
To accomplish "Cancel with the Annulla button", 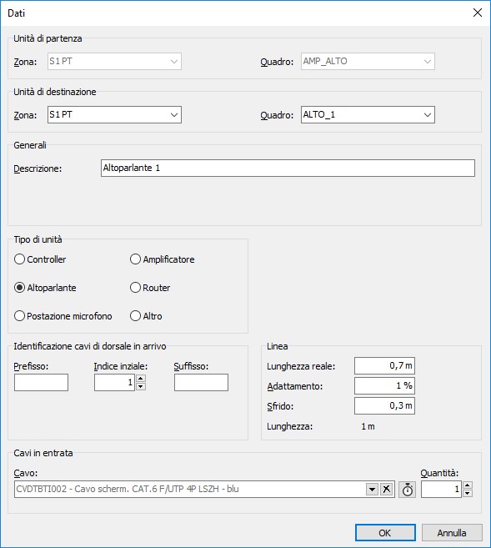I will [x=452, y=533].
